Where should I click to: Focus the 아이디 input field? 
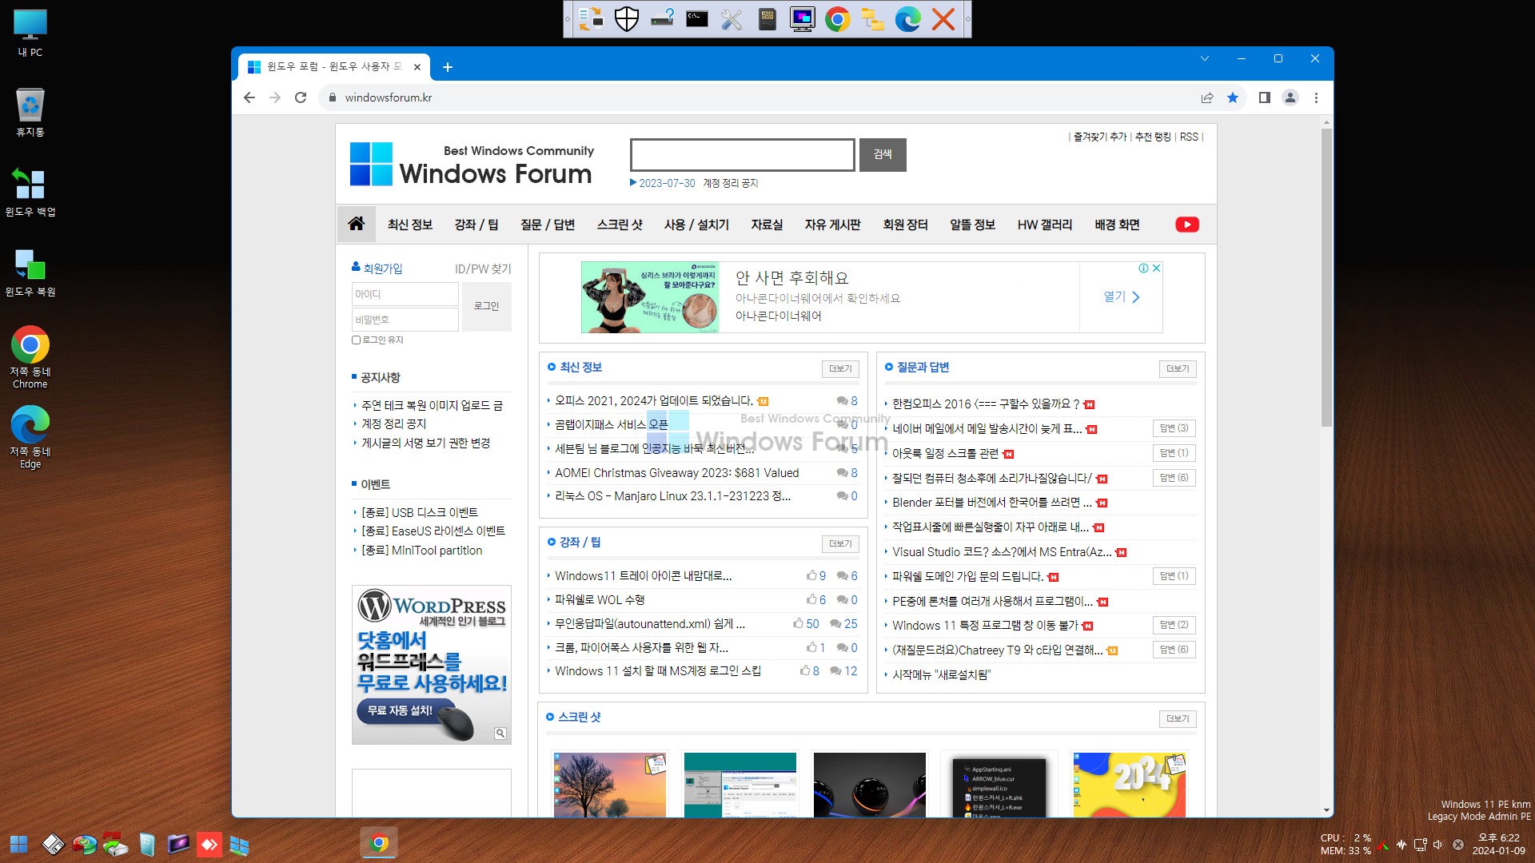(405, 294)
